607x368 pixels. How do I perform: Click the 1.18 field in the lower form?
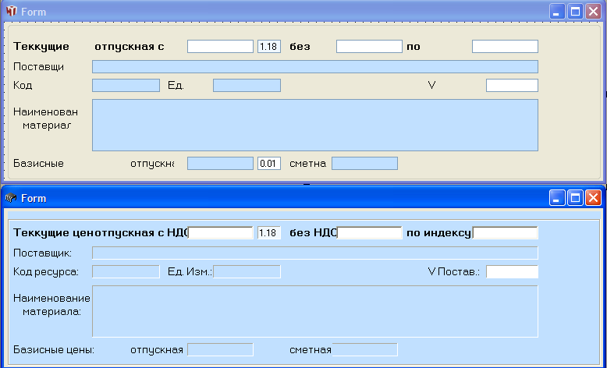(268, 232)
